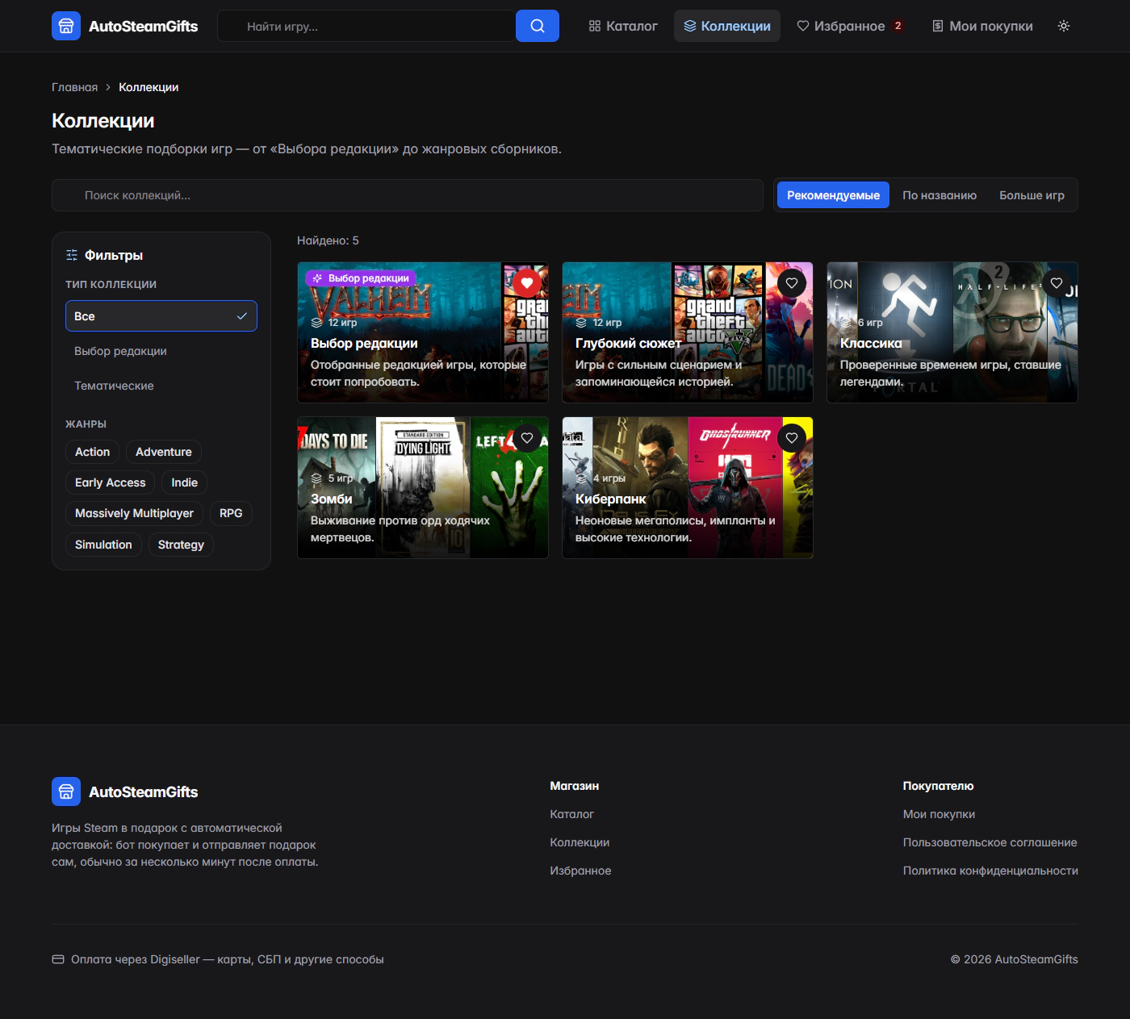Screen dimensions: 1130x1019
Task: Toggle the Early Access genre chip
Action: pos(111,482)
